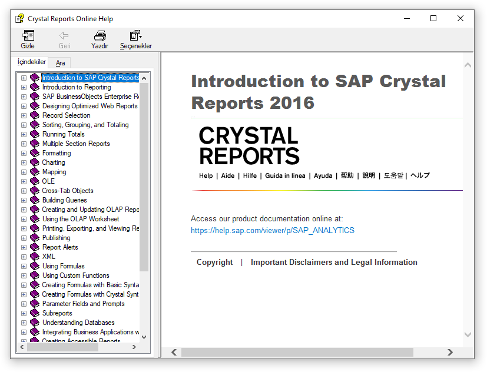Click the contents tree left scroll arrow
487x372 pixels.
click(22, 347)
